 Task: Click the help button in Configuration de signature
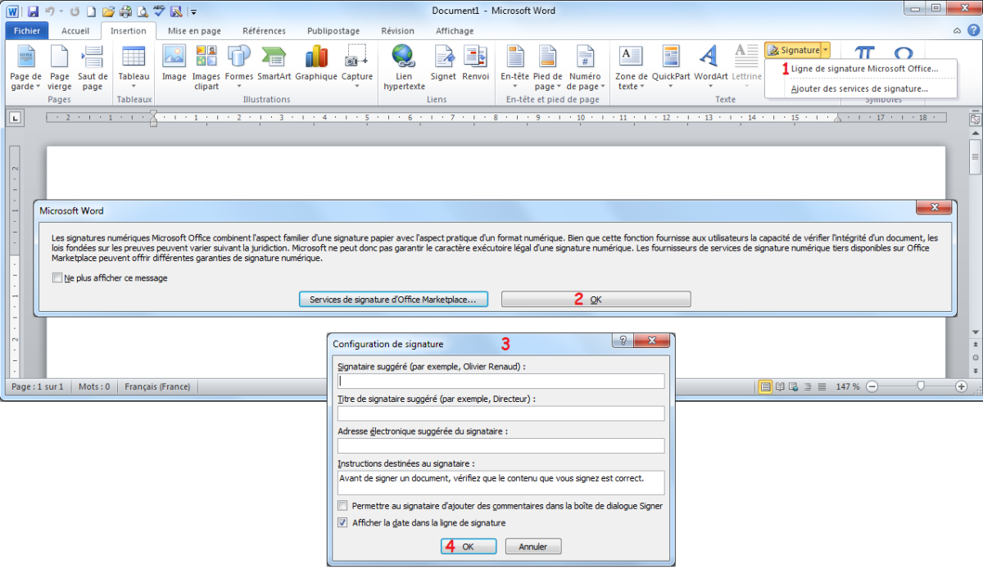623,341
